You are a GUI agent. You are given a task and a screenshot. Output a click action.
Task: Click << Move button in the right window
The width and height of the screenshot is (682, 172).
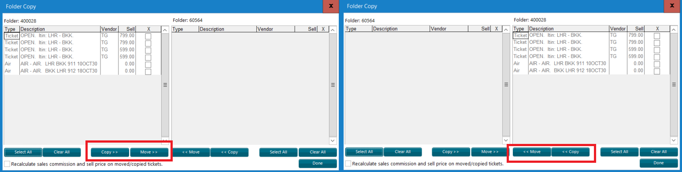tap(532, 152)
